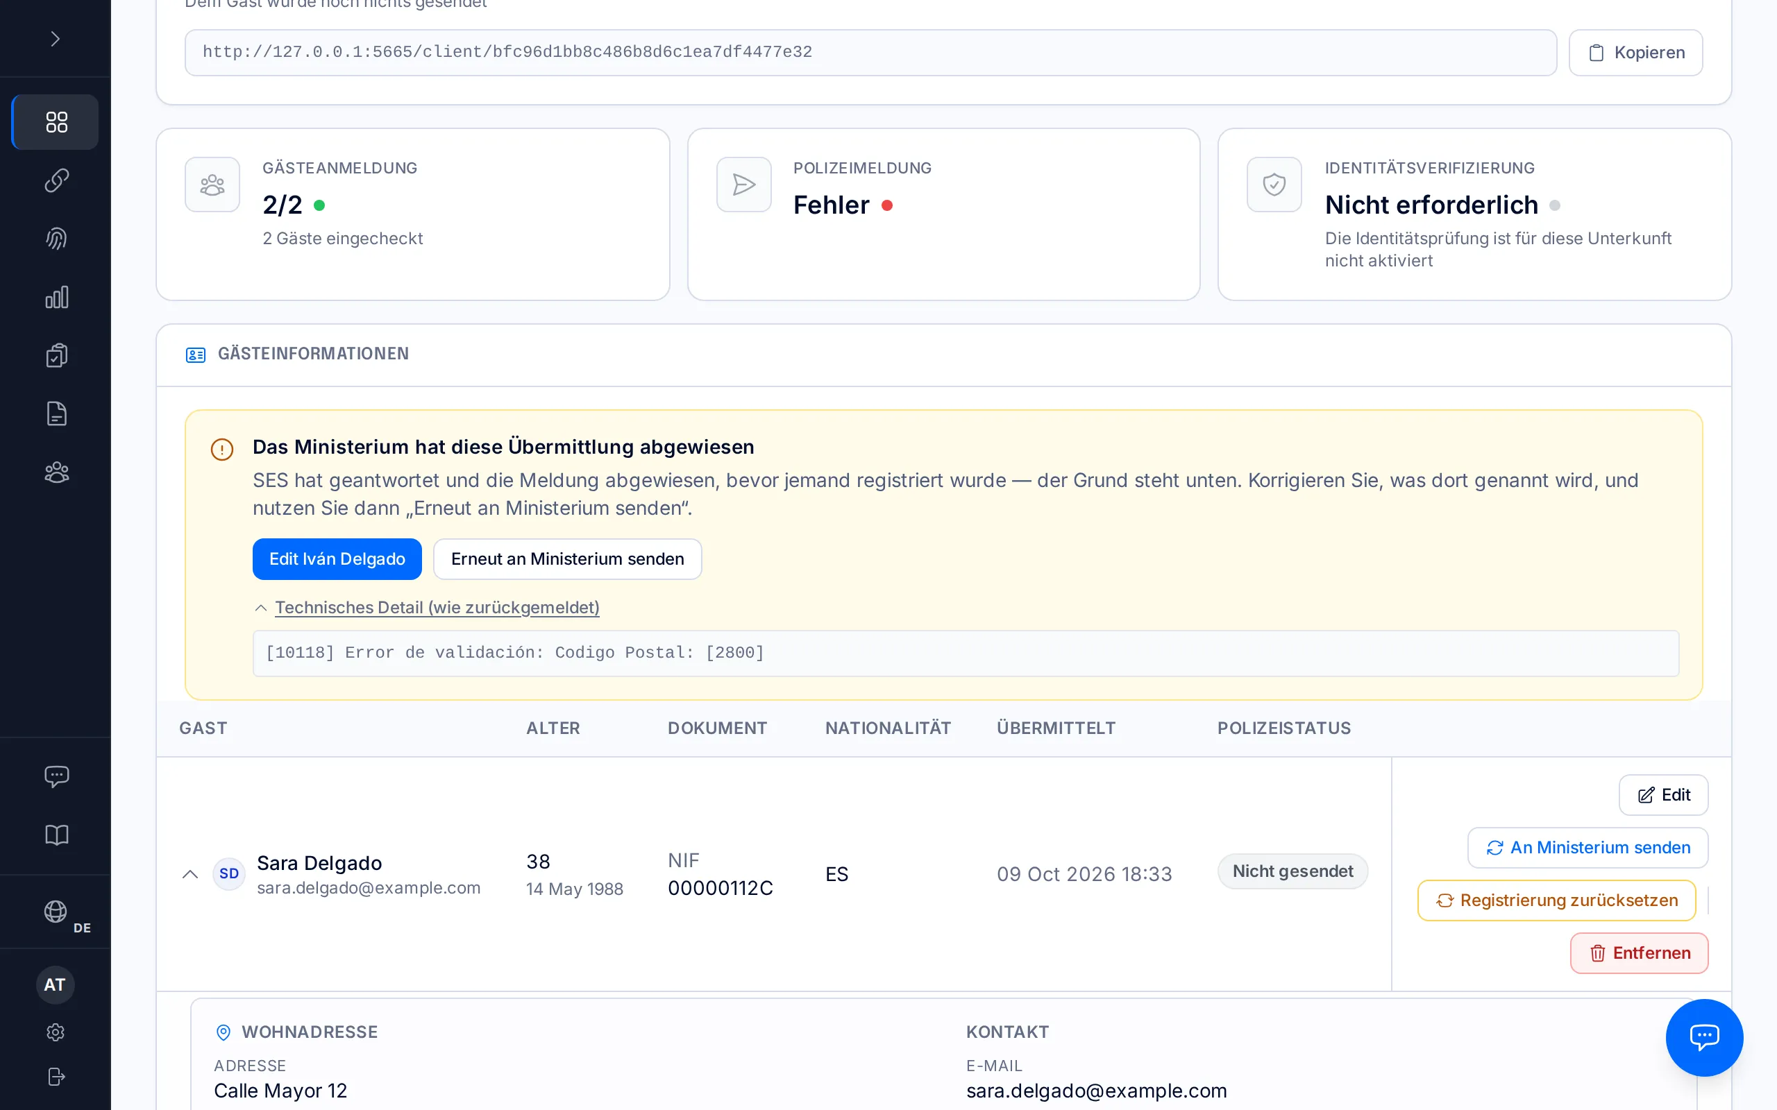Open the chat message icon in sidebar
The height and width of the screenshot is (1110, 1777).
(56, 776)
